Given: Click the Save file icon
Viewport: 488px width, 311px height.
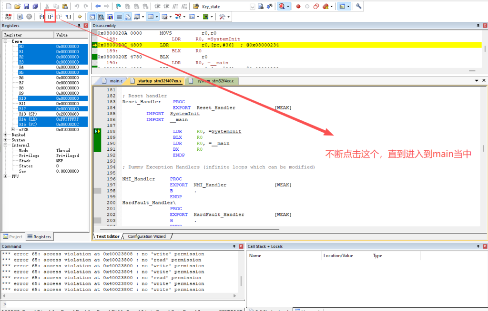Looking at the screenshot, I should click(x=27, y=6).
